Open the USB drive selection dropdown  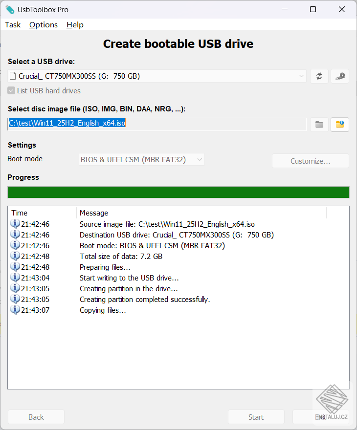[x=157, y=76]
